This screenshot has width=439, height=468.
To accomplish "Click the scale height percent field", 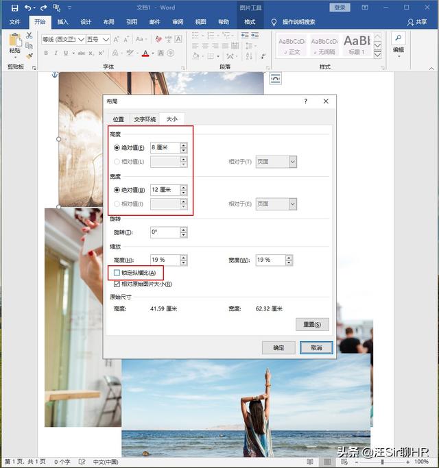I will (165, 260).
